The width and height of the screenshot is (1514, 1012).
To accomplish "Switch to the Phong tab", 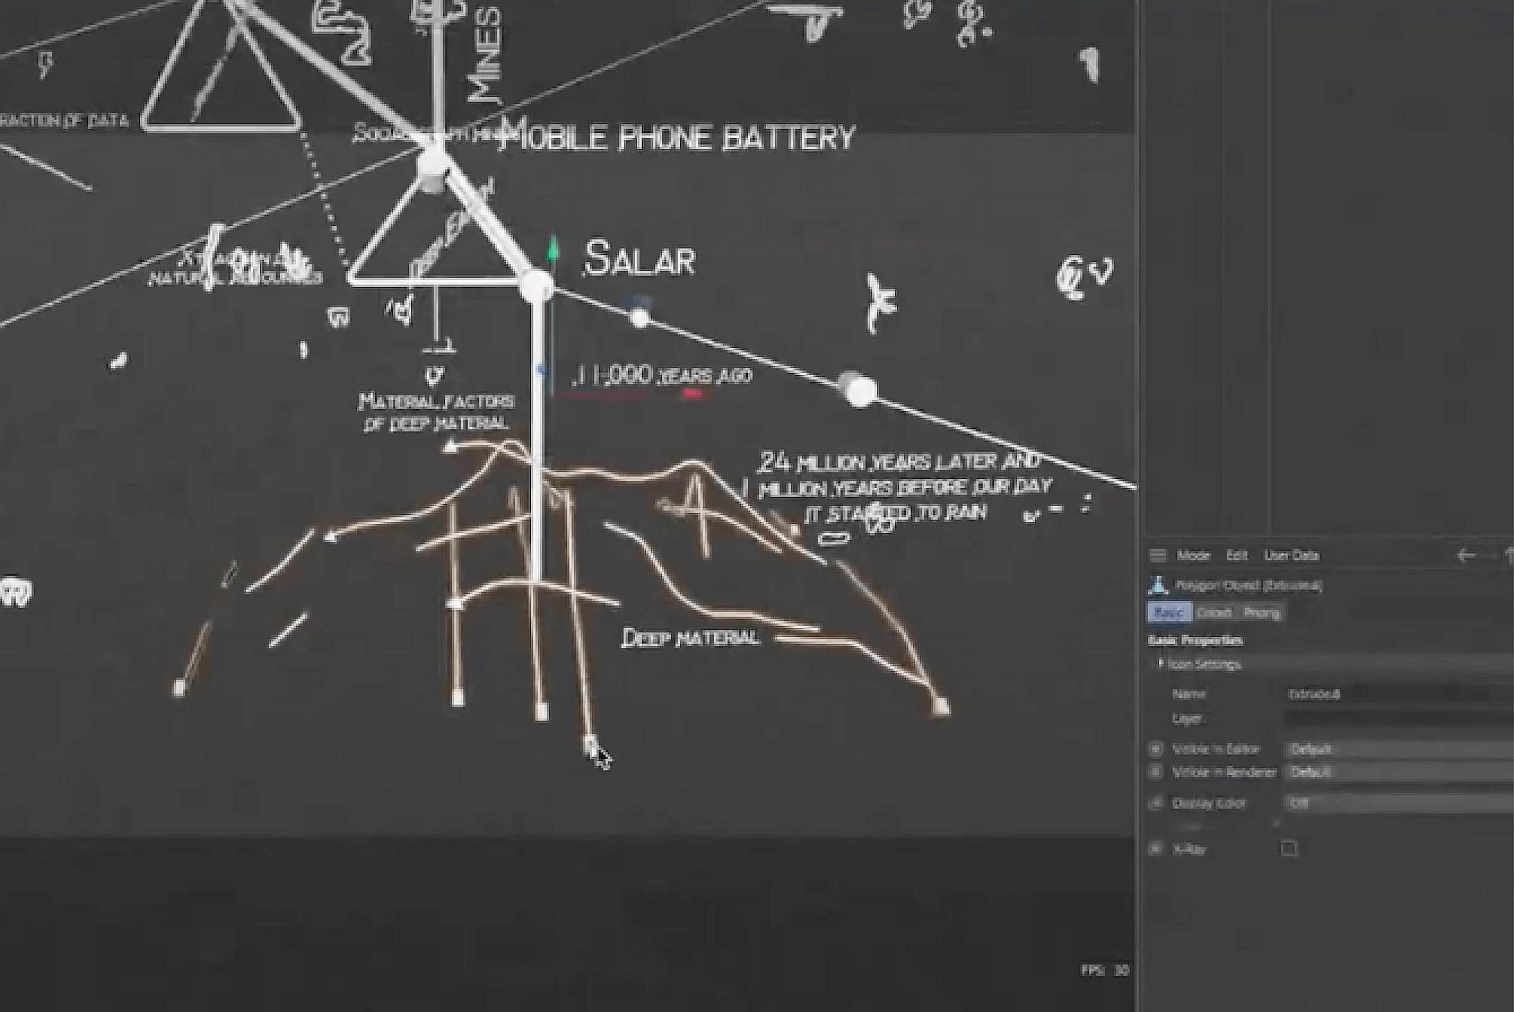I will 1262,612.
